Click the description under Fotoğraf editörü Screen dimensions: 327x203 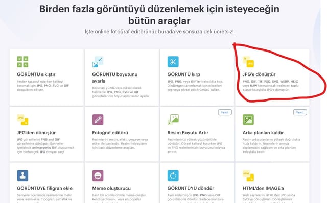pos(120,144)
